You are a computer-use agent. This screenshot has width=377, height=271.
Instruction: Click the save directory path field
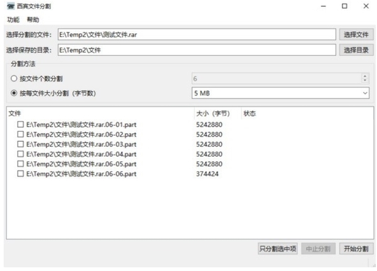click(196, 50)
